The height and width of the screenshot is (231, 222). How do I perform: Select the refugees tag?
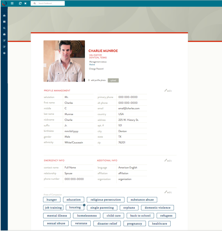[166, 216]
